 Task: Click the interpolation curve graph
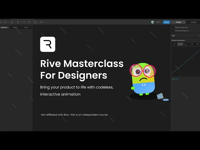coord(185,62)
